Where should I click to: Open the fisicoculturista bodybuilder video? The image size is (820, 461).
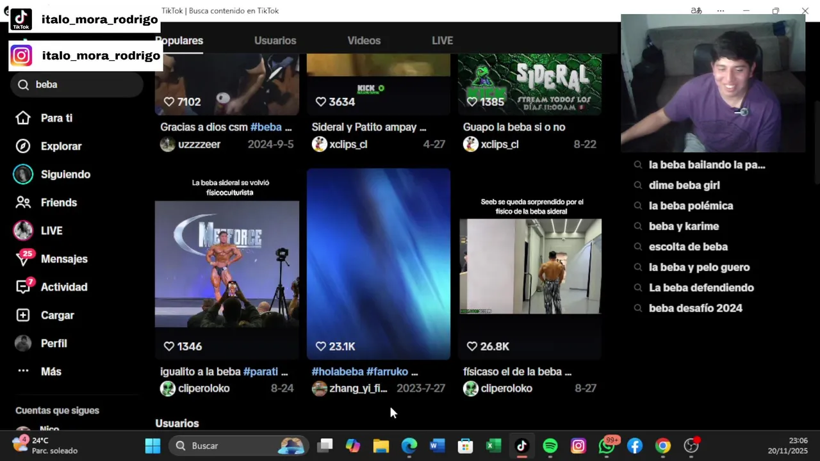pos(227,264)
